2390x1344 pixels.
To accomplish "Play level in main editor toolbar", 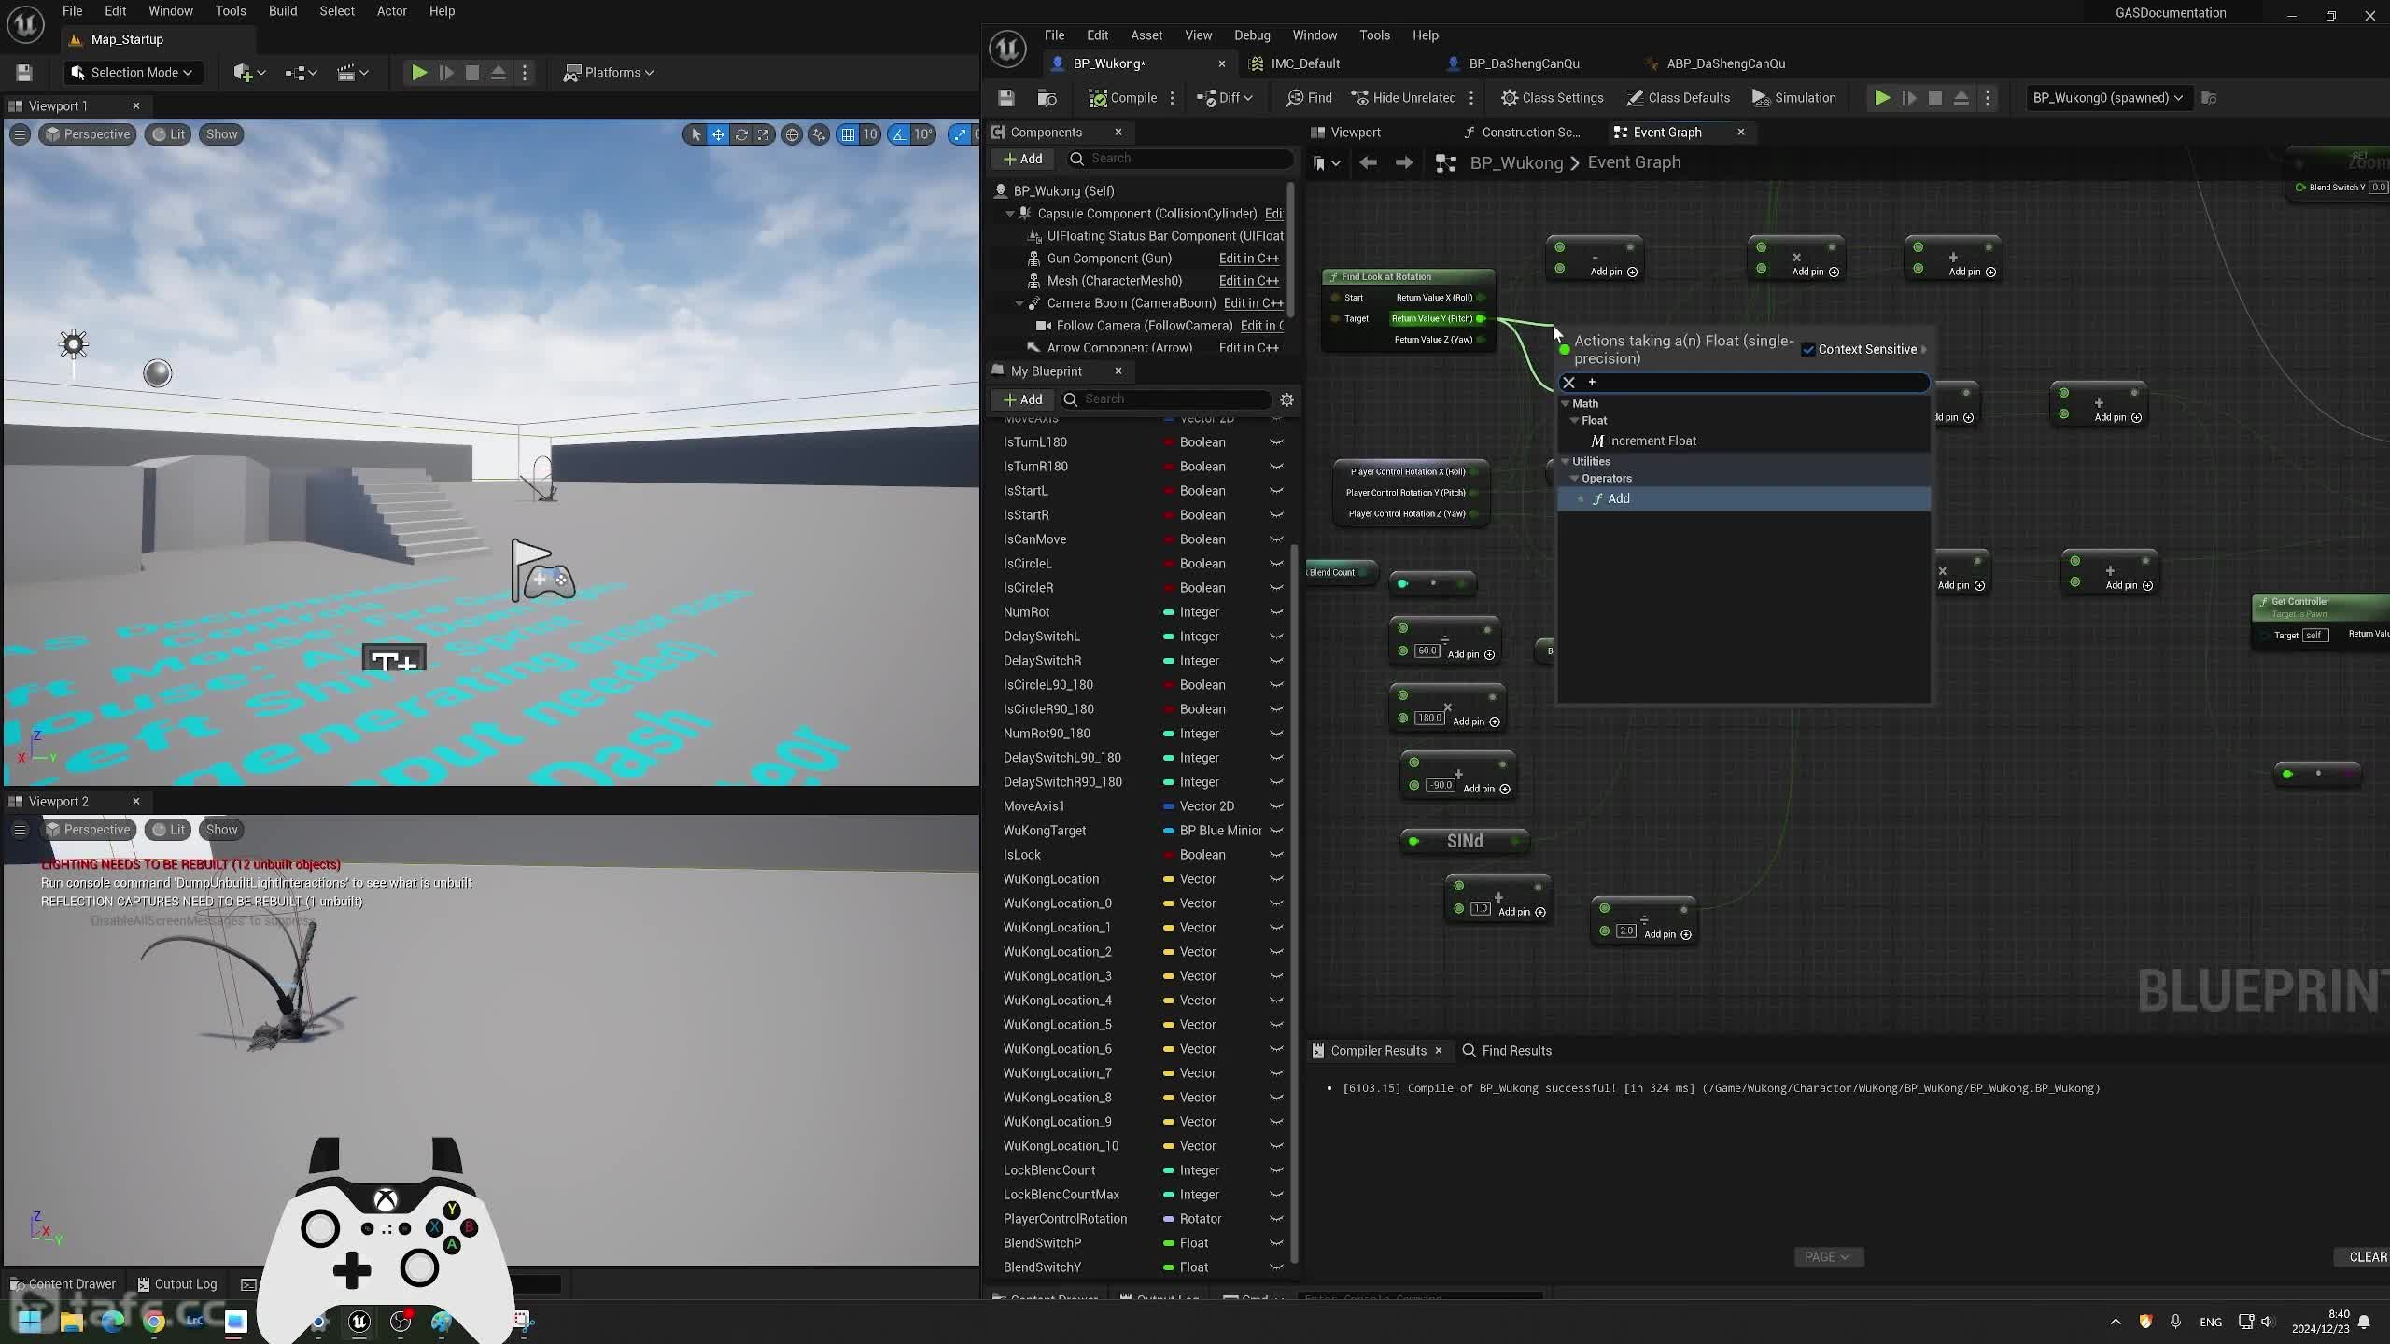I will click(419, 73).
